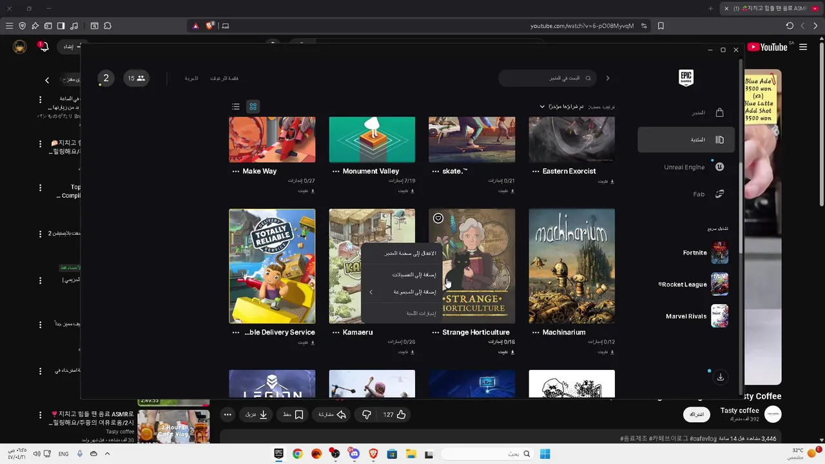Launch Fortnite from quick launch
825x464 pixels.
(x=705, y=253)
